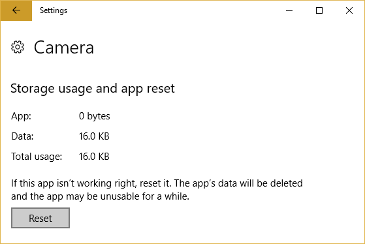Select the Camera page heading
The height and width of the screenshot is (244, 365).
click(64, 48)
